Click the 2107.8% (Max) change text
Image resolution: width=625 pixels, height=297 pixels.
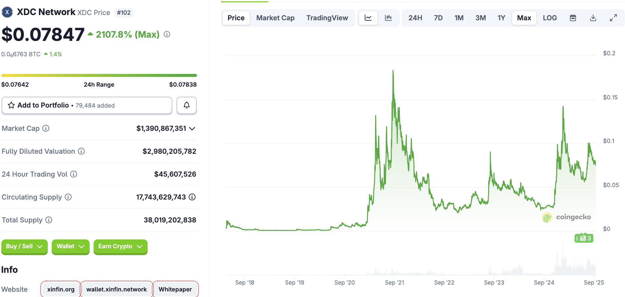[x=128, y=34]
